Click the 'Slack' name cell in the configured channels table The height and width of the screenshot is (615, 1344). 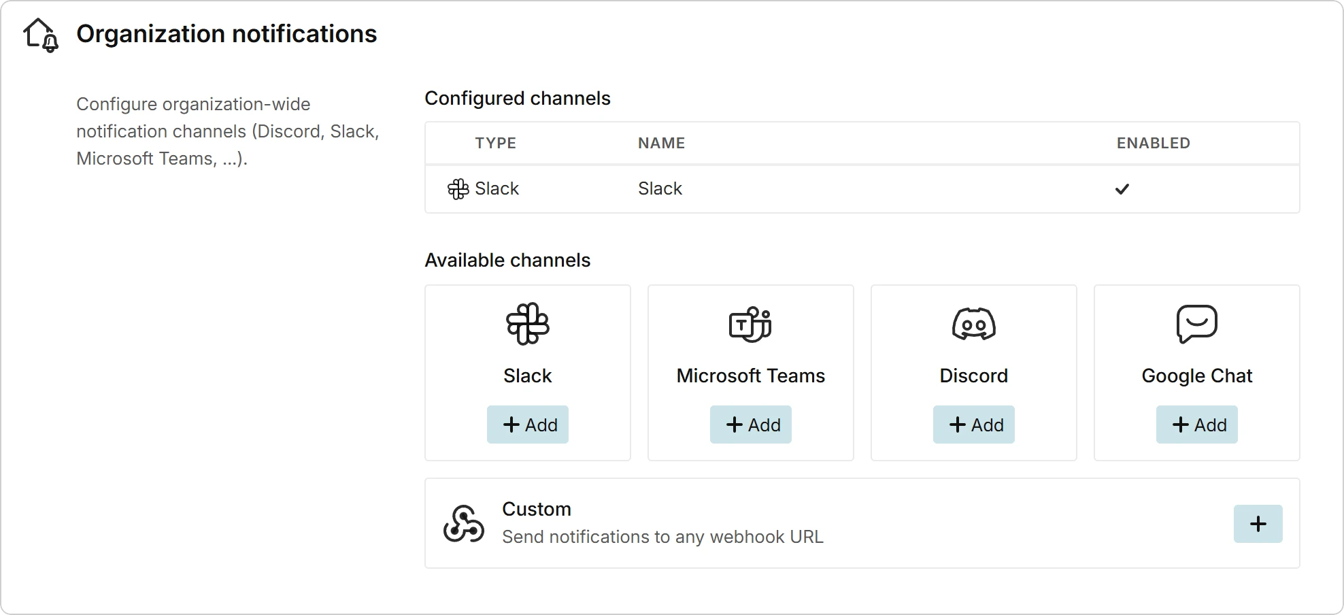click(x=660, y=188)
